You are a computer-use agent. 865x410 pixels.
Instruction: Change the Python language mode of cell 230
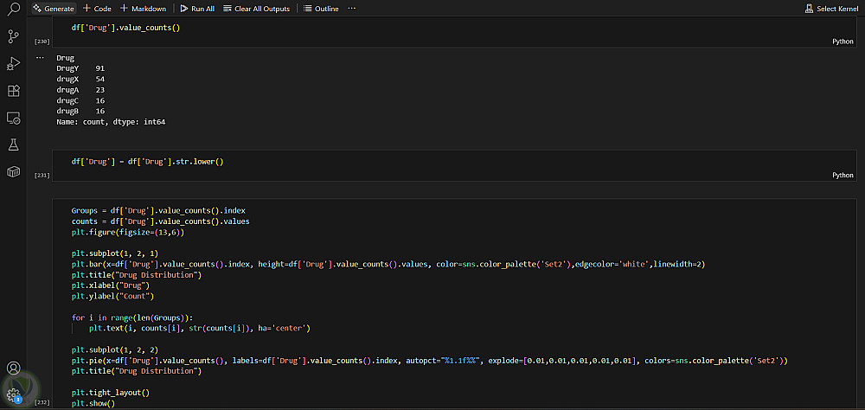[x=843, y=42]
